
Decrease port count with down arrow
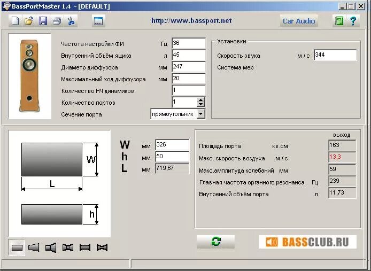point(200,105)
